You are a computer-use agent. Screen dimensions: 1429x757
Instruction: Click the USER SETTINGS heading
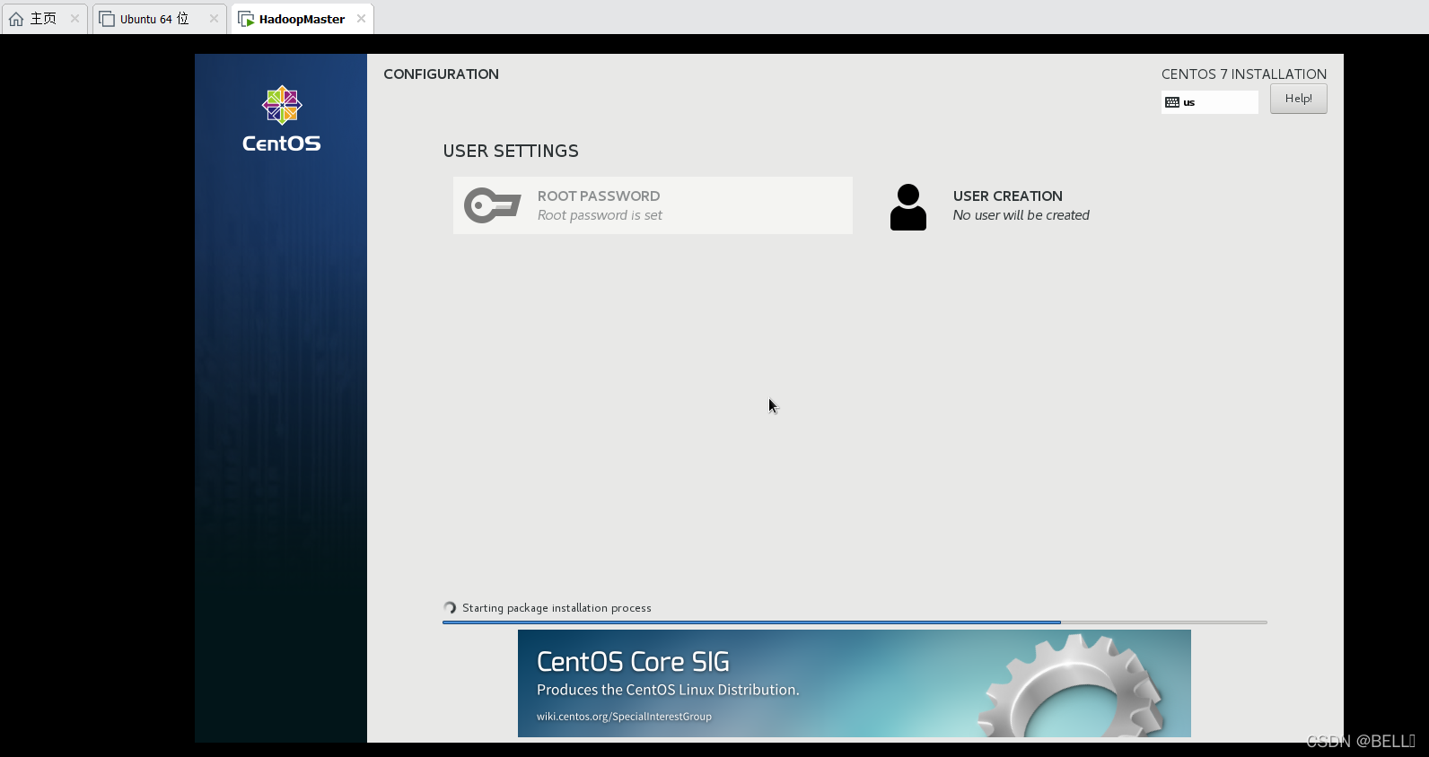click(511, 151)
